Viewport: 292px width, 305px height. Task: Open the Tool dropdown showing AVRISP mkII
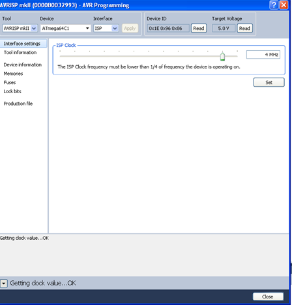point(20,28)
